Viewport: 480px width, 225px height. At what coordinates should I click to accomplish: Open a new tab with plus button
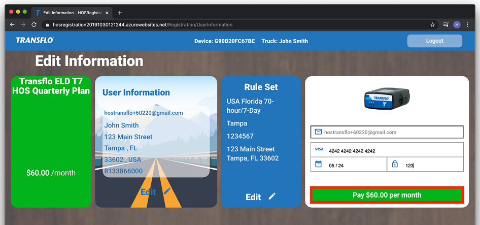[x=120, y=13]
